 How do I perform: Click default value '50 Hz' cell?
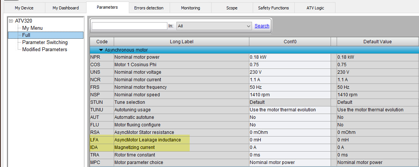point(377,87)
